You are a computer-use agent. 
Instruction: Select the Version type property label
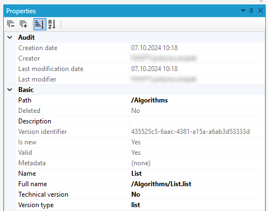point(36,205)
